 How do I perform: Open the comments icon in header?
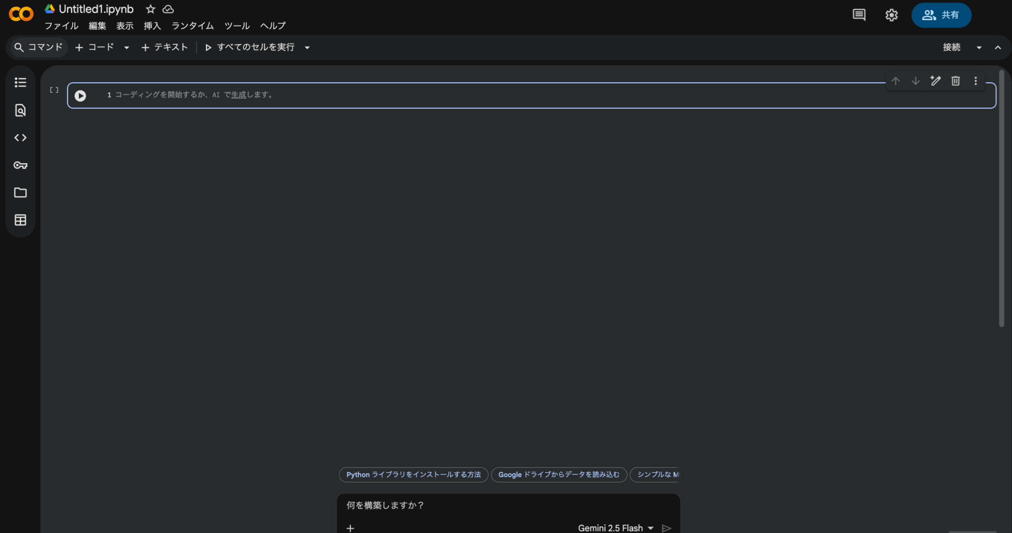coord(859,15)
